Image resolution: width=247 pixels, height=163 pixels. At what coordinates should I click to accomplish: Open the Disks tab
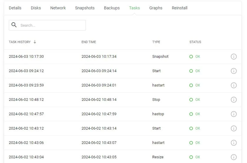click(36, 8)
